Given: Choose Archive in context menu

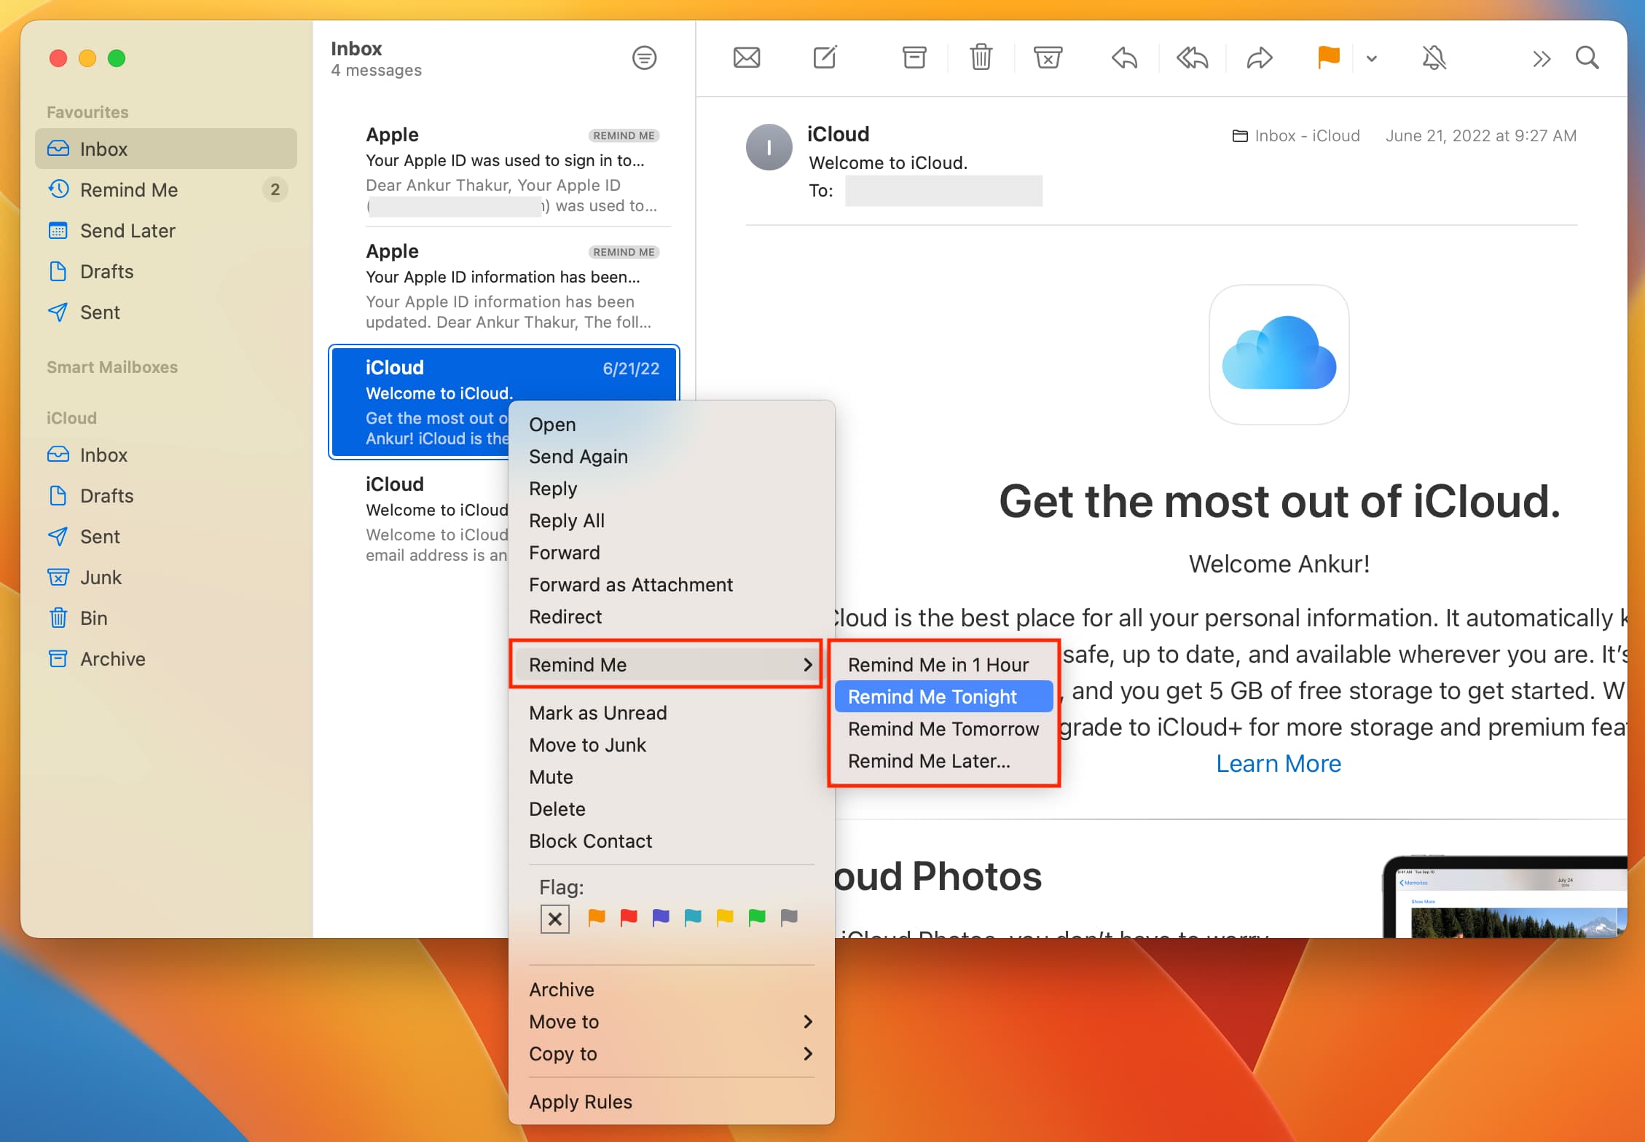Looking at the screenshot, I should tap(671, 989).
